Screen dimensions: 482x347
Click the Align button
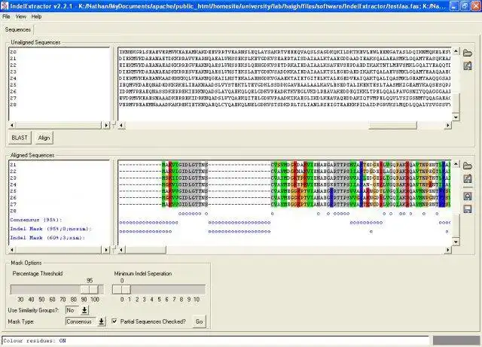pyautogui.click(x=44, y=138)
